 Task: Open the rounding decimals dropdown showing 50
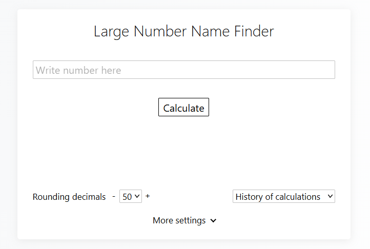pyautogui.click(x=131, y=197)
